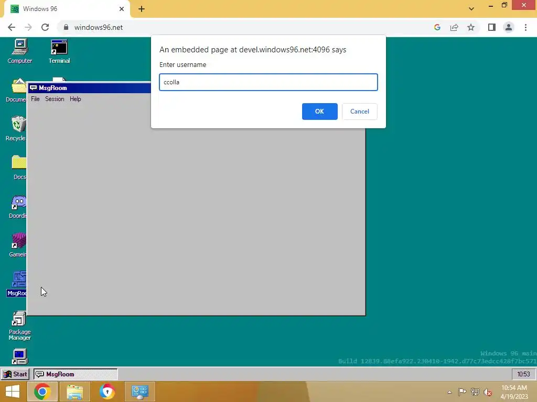Open a new Chrome tab
Viewport: 537px width, 402px height.
coord(142,9)
